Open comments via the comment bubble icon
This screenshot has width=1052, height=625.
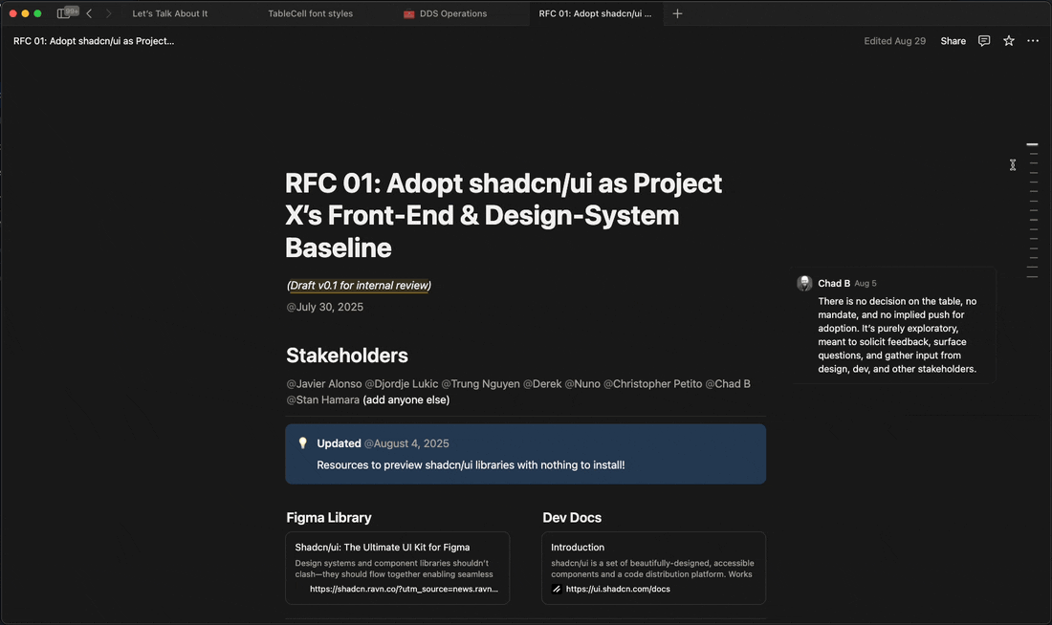coord(983,40)
